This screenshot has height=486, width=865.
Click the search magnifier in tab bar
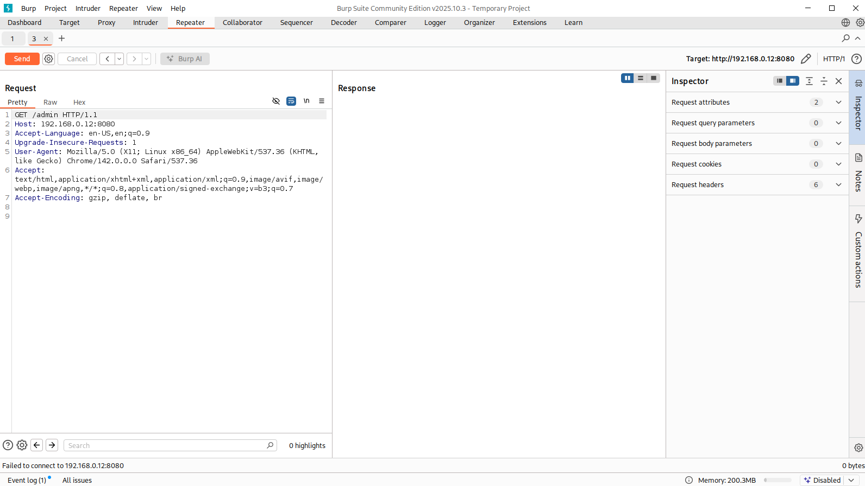[845, 39]
